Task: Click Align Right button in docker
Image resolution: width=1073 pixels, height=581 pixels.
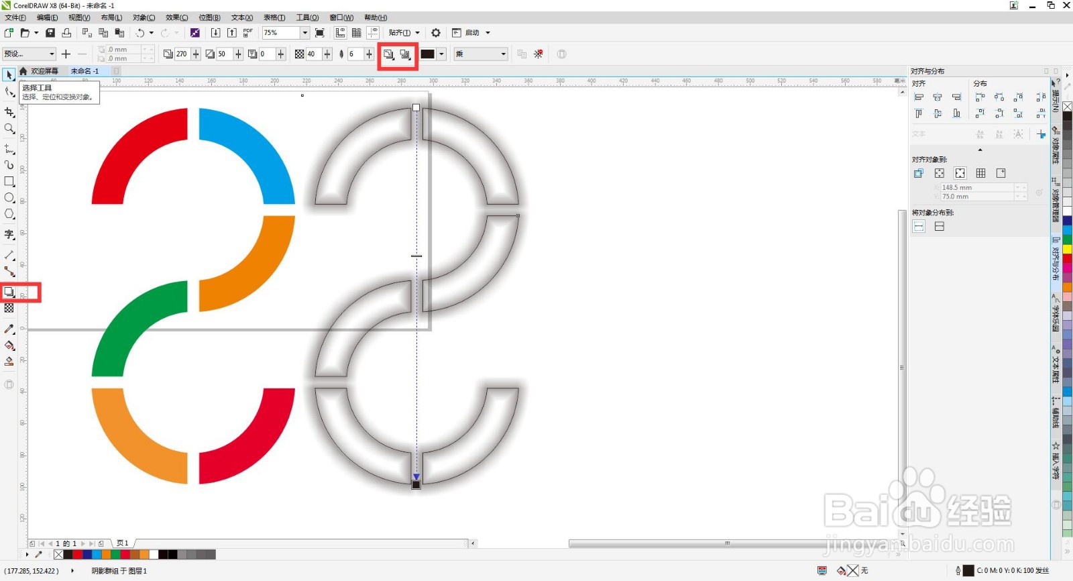Action: pyautogui.click(x=956, y=97)
